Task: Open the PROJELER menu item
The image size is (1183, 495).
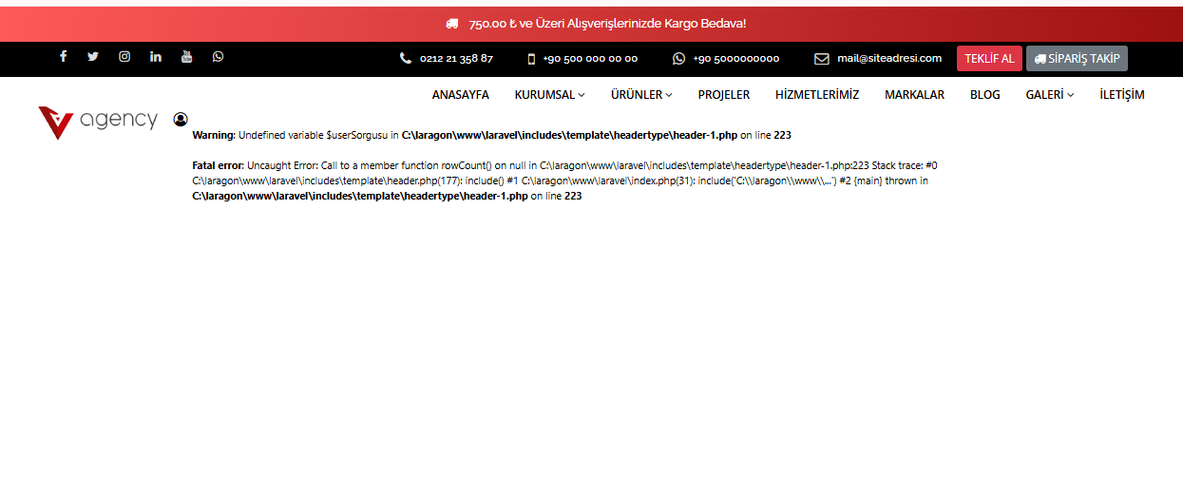Action: coord(723,95)
